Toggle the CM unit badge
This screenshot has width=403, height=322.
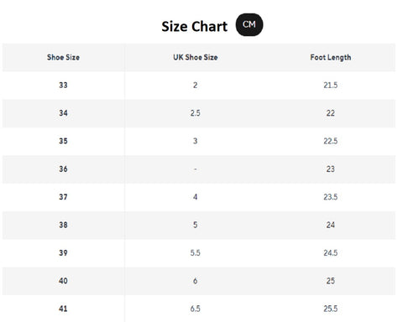coord(249,24)
